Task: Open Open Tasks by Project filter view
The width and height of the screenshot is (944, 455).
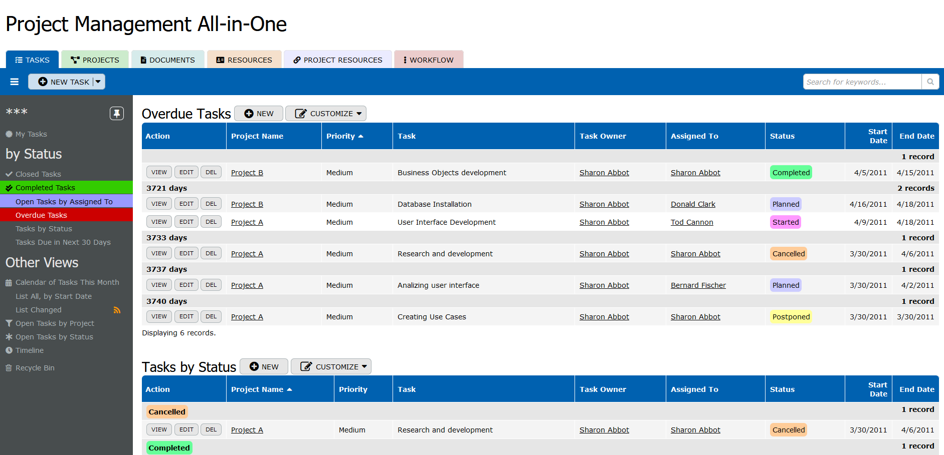Action: pos(54,323)
